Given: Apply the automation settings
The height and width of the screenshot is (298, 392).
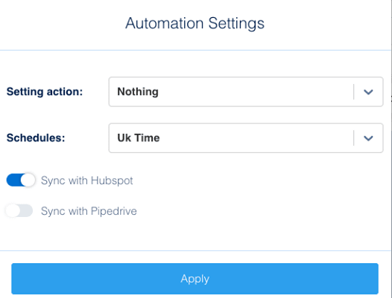Looking at the screenshot, I should click(195, 279).
